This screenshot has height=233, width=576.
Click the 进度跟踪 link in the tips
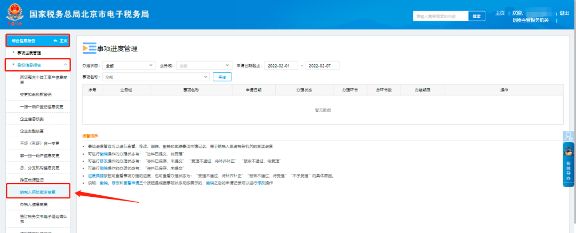95,176
